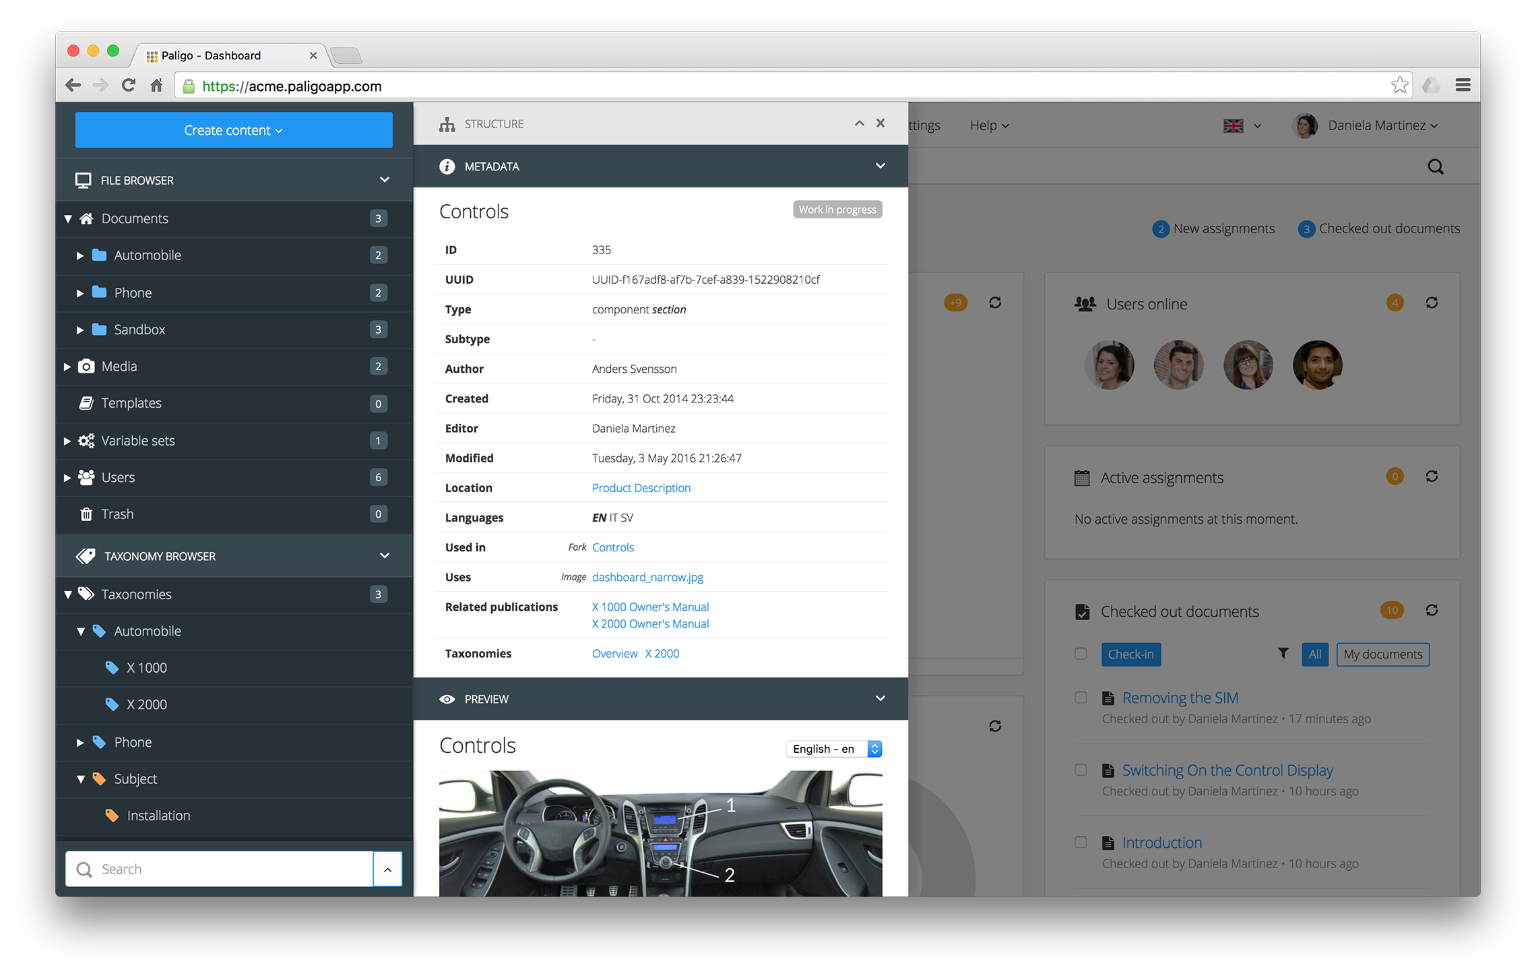Click the browser home icon
Image resolution: width=1536 pixels, height=976 pixels.
pos(156,86)
